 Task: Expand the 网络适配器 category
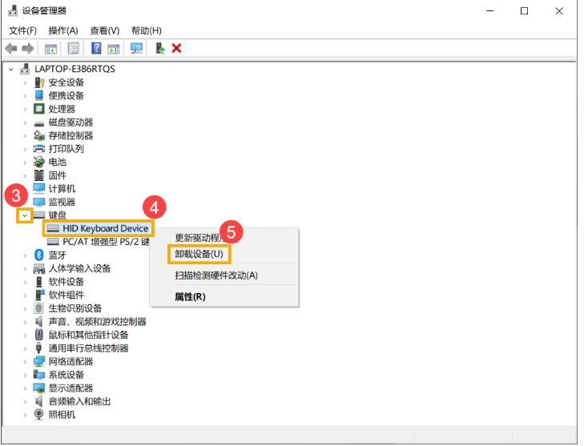[26, 361]
